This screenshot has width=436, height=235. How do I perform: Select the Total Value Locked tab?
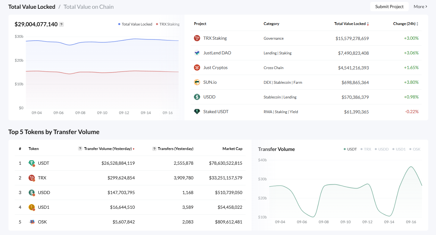pyautogui.click(x=32, y=7)
